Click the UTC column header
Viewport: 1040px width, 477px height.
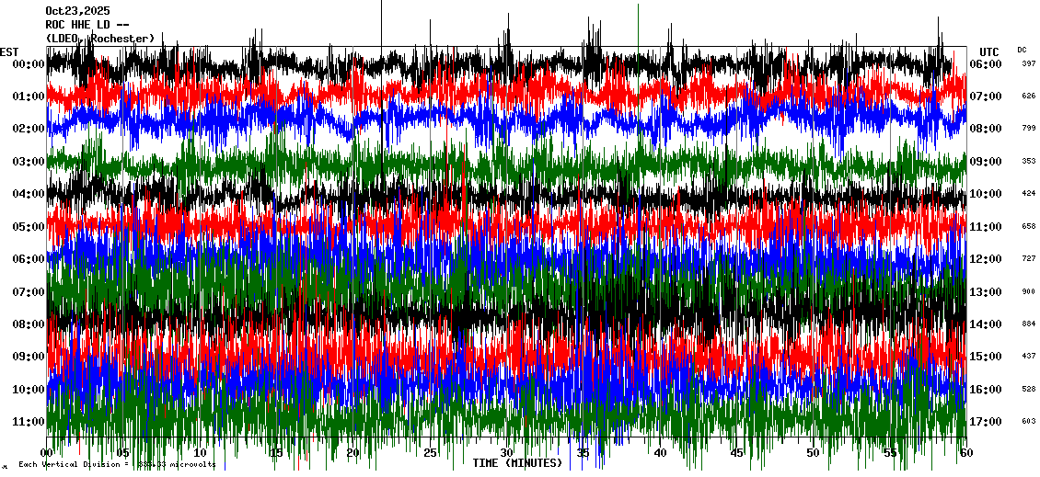point(989,51)
